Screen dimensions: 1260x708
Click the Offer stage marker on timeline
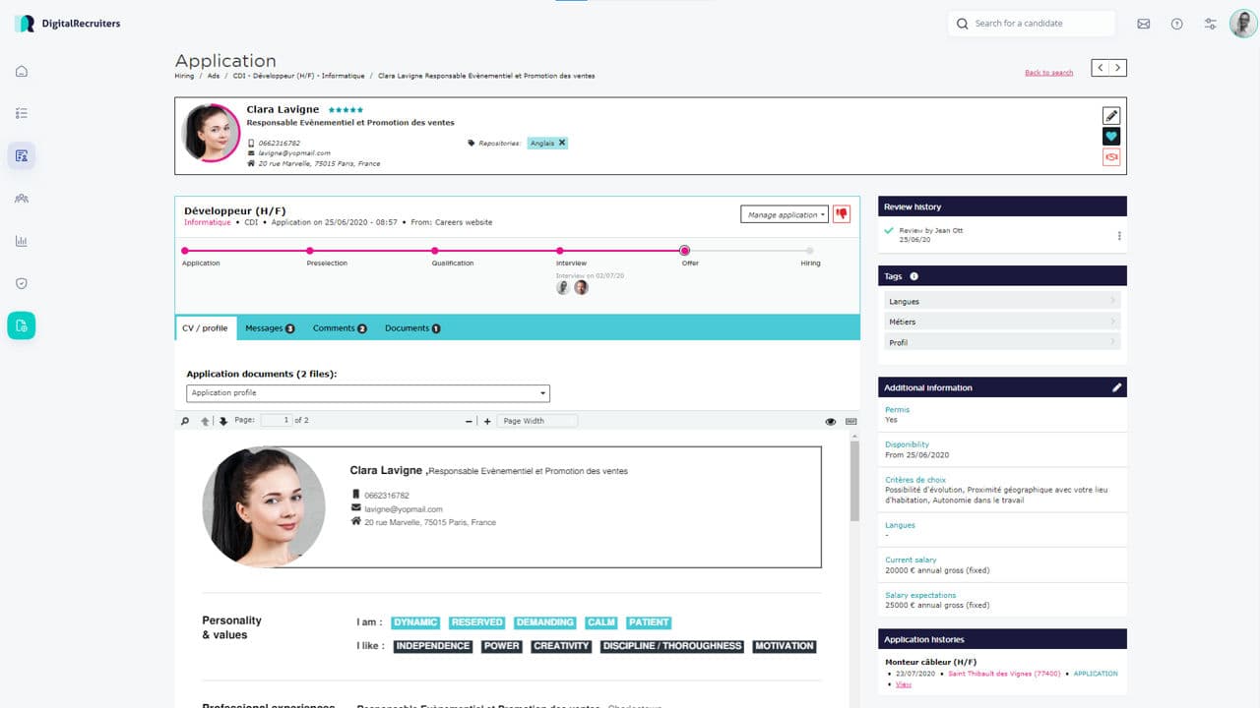(x=685, y=251)
